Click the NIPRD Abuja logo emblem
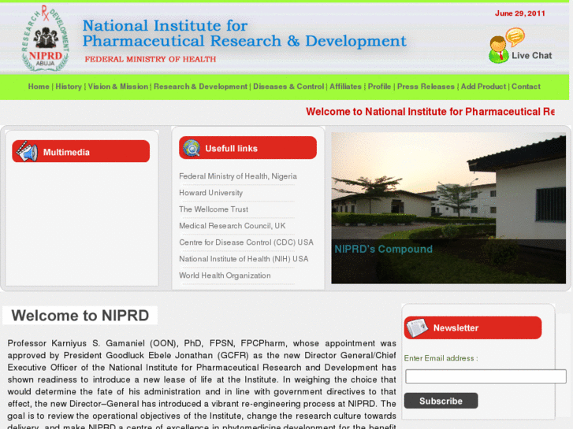 click(45, 38)
